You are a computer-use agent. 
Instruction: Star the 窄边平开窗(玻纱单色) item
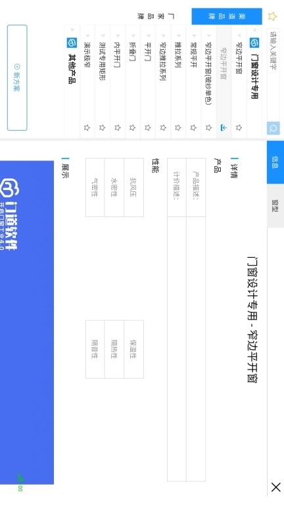pos(208,128)
